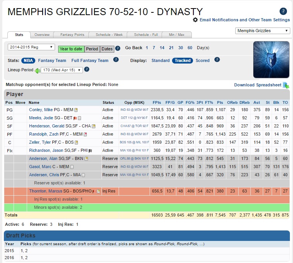293x263 pixels.
Task: Go back 30 days
Action: pyautogui.click(x=181, y=48)
